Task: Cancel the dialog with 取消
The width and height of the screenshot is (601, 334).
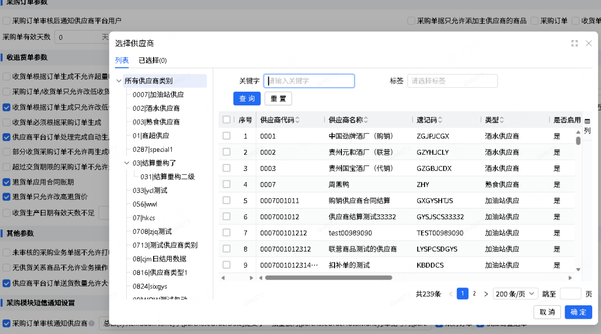Action: pyautogui.click(x=547, y=312)
